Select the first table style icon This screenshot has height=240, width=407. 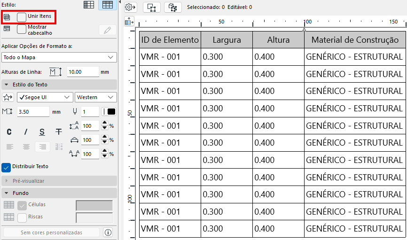pos(89,5)
